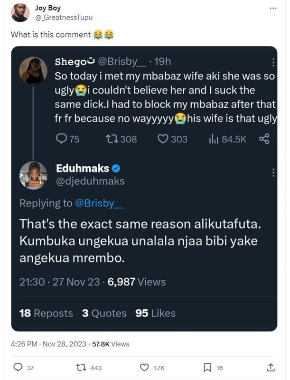Open more options on the Eduhmaks reply
290x380 pixels.
point(273,172)
